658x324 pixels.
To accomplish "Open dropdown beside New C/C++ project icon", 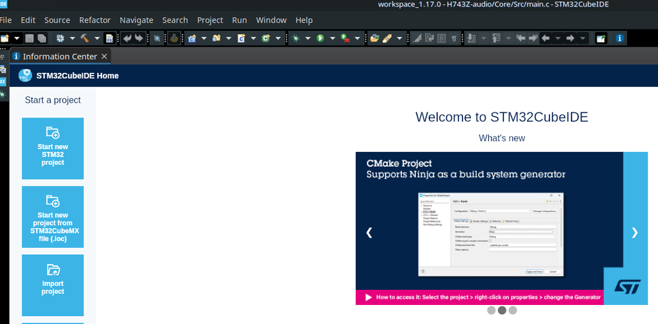I will (204, 39).
